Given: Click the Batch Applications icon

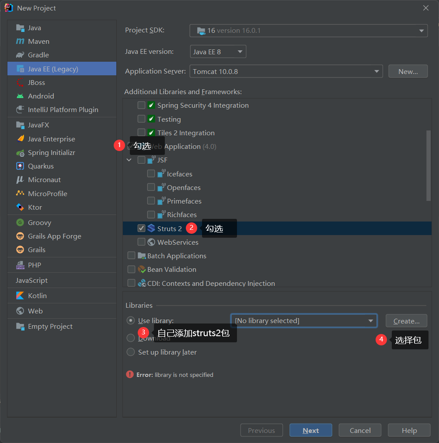Looking at the screenshot, I should click(142, 256).
